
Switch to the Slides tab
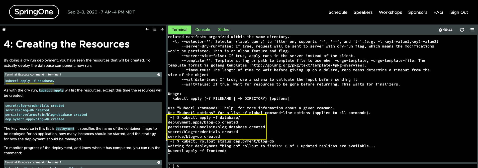tap(223, 29)
